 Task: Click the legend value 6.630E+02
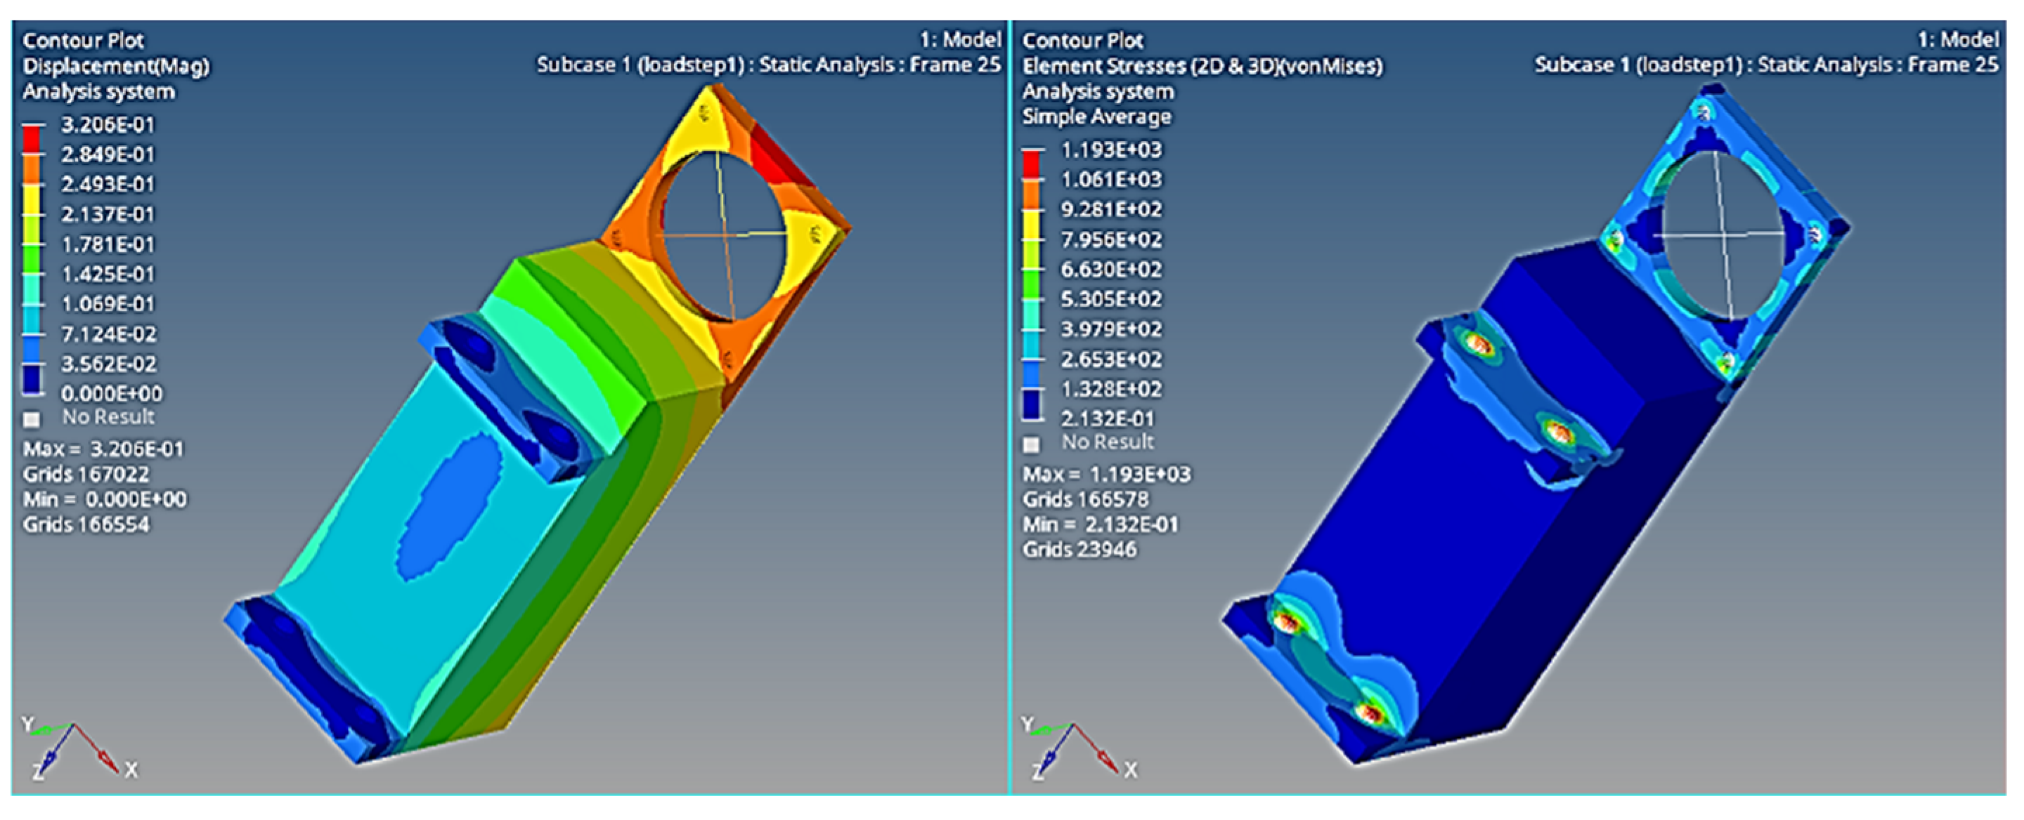click(1112, 269)
